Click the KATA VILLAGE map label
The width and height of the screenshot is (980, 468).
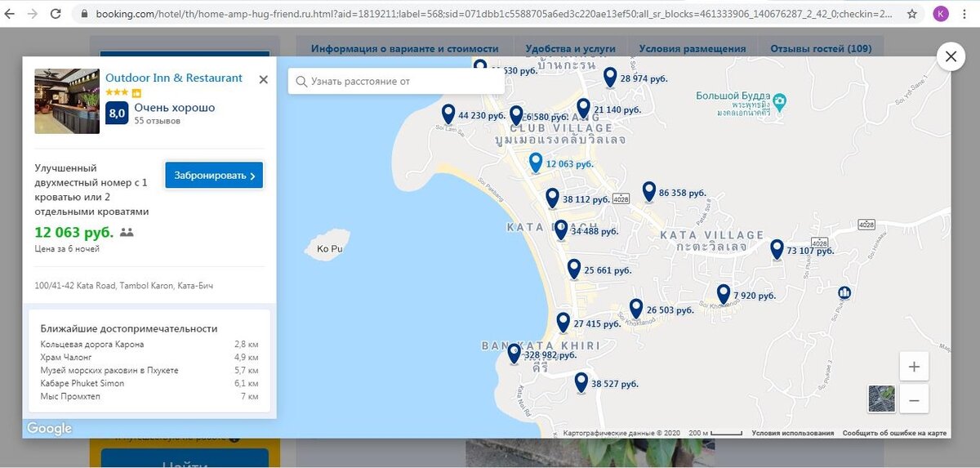pos(711,235)
